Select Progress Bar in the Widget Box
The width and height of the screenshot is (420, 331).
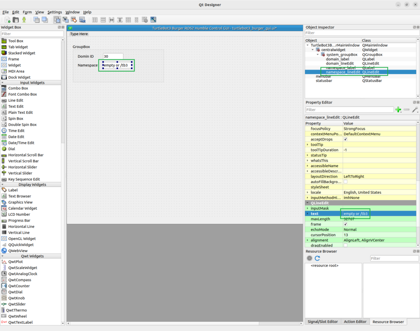coord(19,220)
